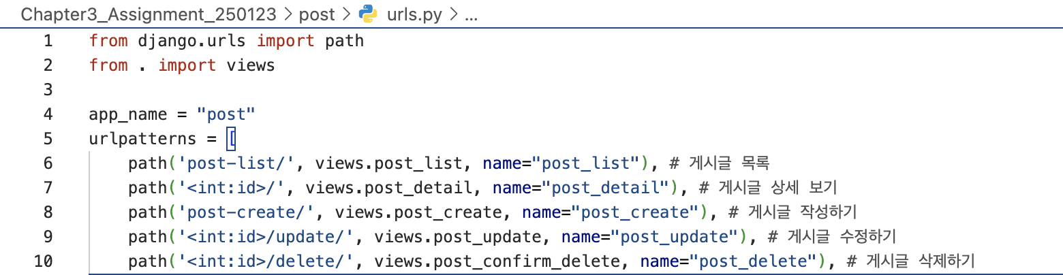Select the post folder breadcrumb

(318, 14)
